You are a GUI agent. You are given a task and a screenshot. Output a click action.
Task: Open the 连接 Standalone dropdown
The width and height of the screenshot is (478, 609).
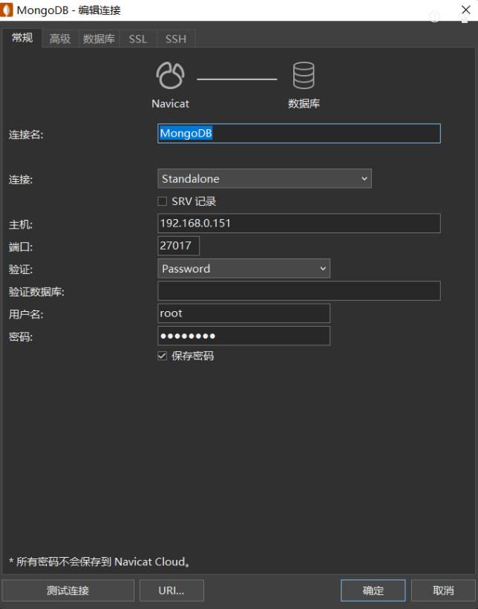[x=264, y=179]
